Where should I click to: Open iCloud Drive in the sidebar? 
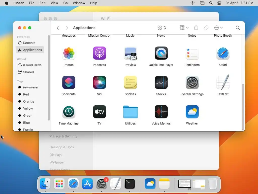click(x=30, y=65)
